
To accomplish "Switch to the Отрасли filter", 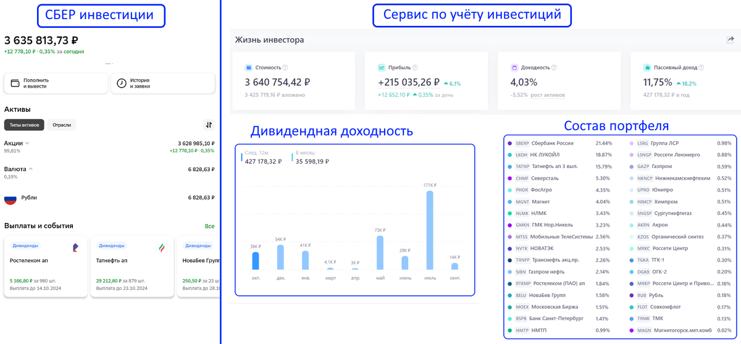I will tap(62, 125).
